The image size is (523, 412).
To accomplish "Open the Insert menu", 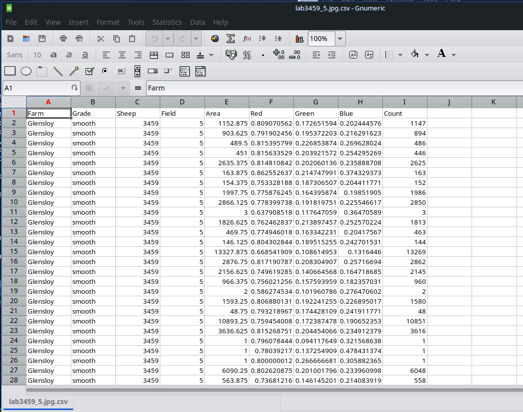I will pos(78,22).
